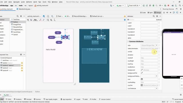Open the app run configuration dropdown
The height and width of the screenshot is (103, 183).
pos(120,5)
